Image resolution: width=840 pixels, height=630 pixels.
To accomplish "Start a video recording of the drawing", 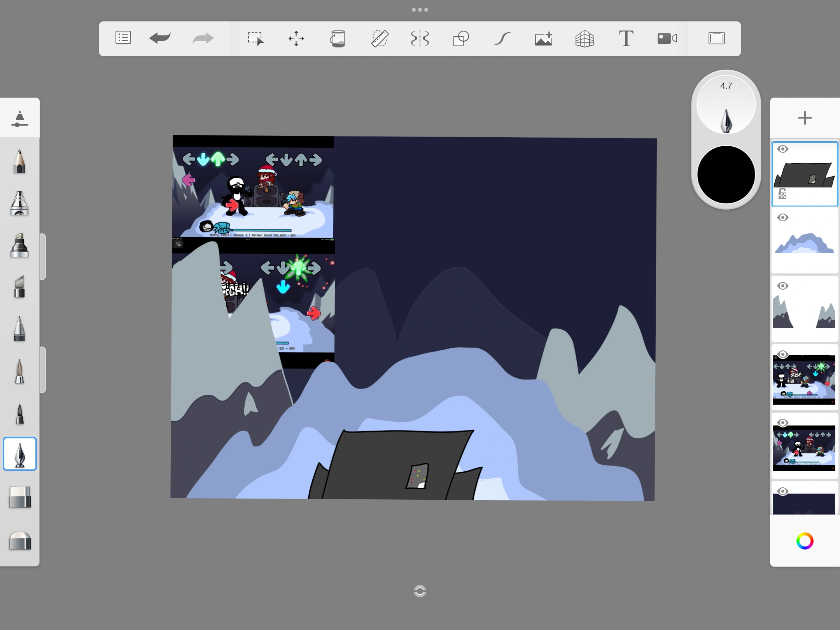I will (667, 38).
